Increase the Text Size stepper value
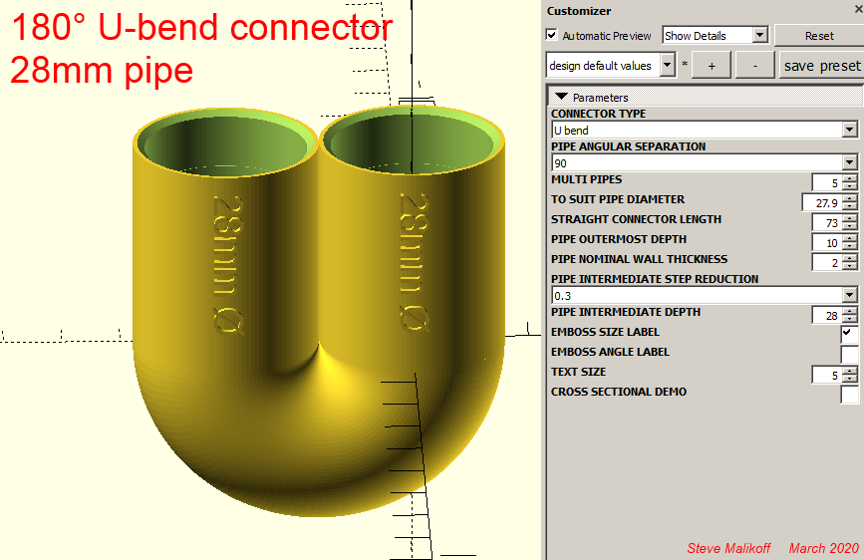This screenshot has width=864, height=560. (849, 371)
